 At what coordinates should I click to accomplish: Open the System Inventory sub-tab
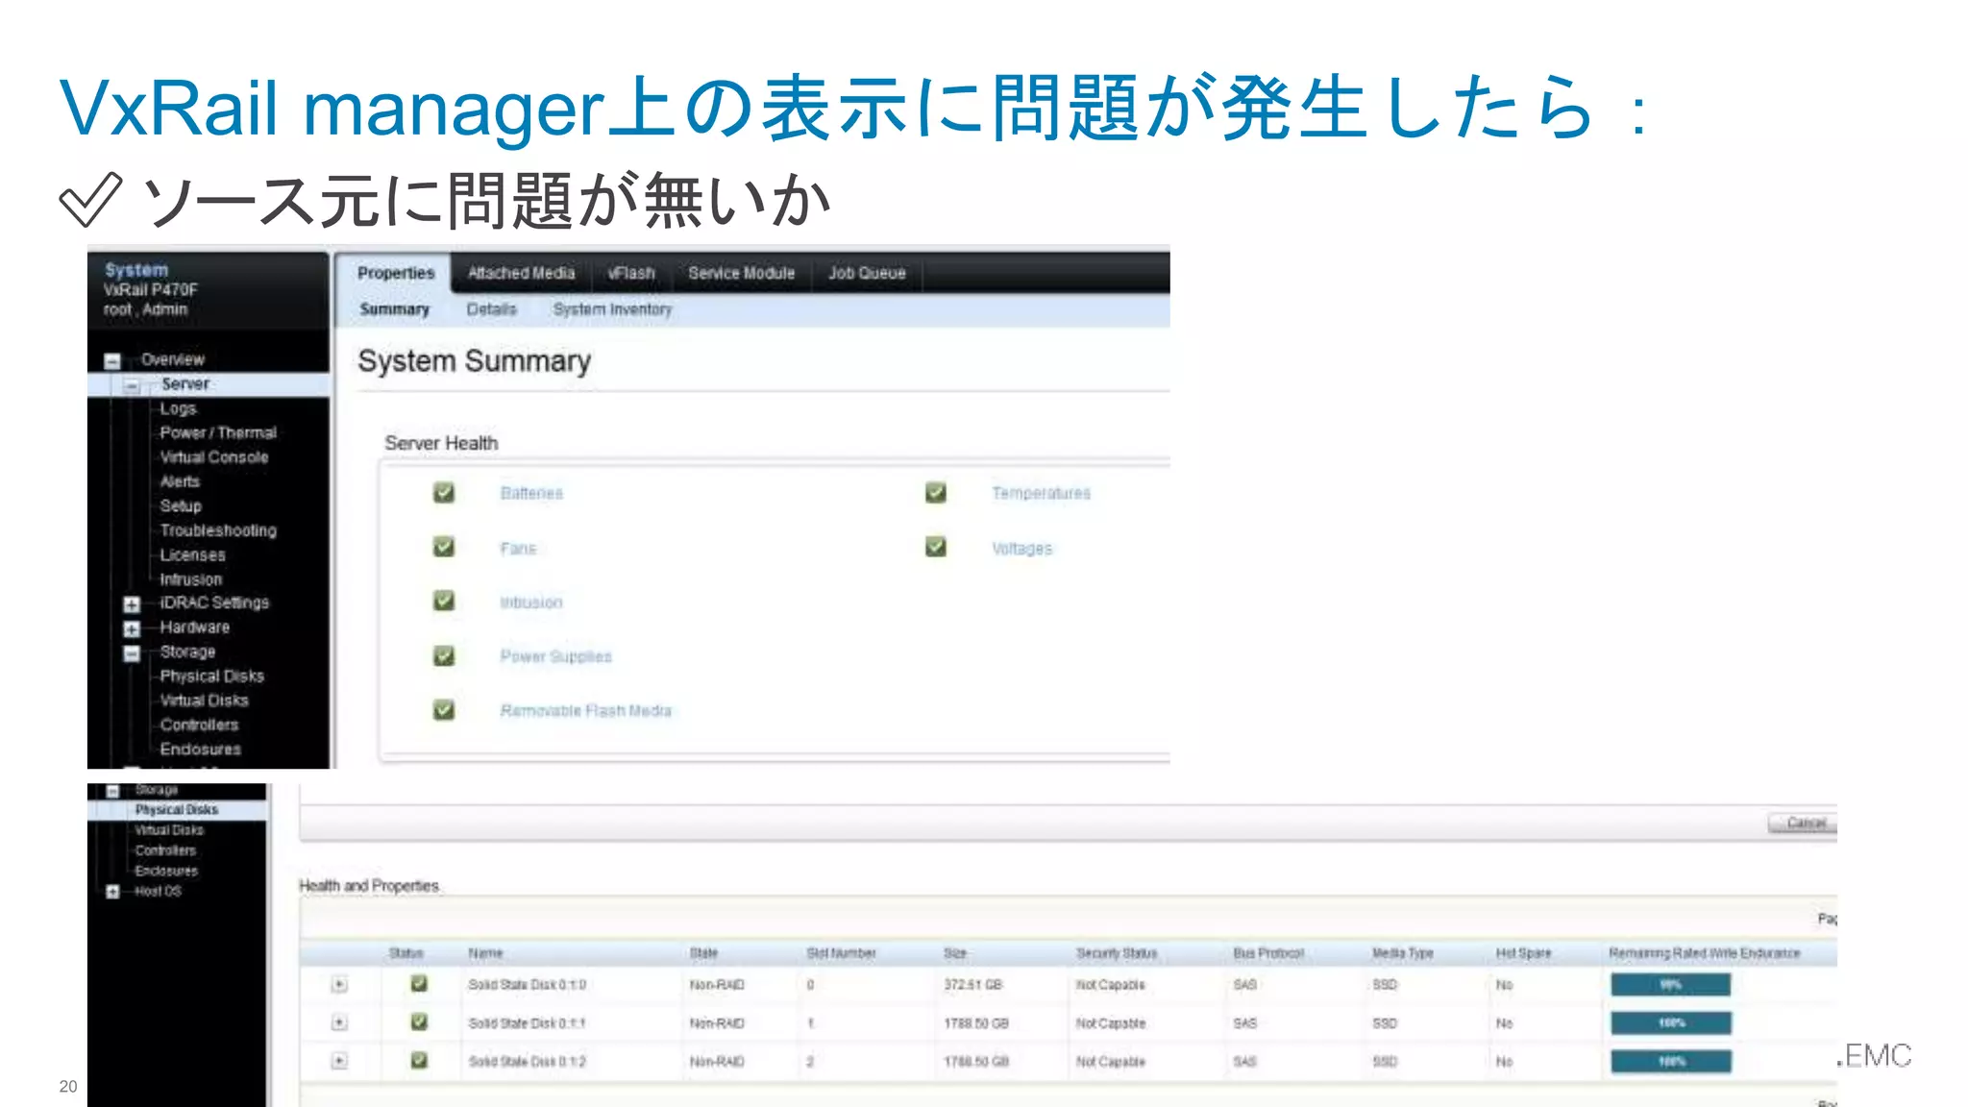pyautogui.click(x=612, y=309)
